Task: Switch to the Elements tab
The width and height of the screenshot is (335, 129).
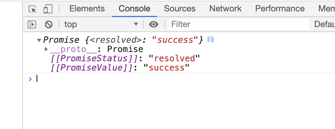Action: pos(87,9)
